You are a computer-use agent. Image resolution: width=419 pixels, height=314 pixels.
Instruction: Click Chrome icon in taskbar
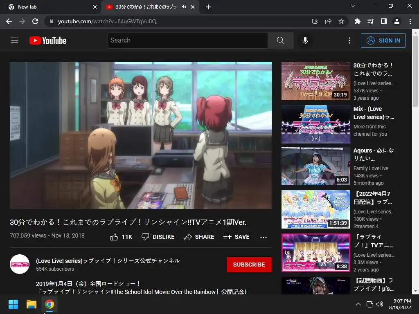point(50,304)
